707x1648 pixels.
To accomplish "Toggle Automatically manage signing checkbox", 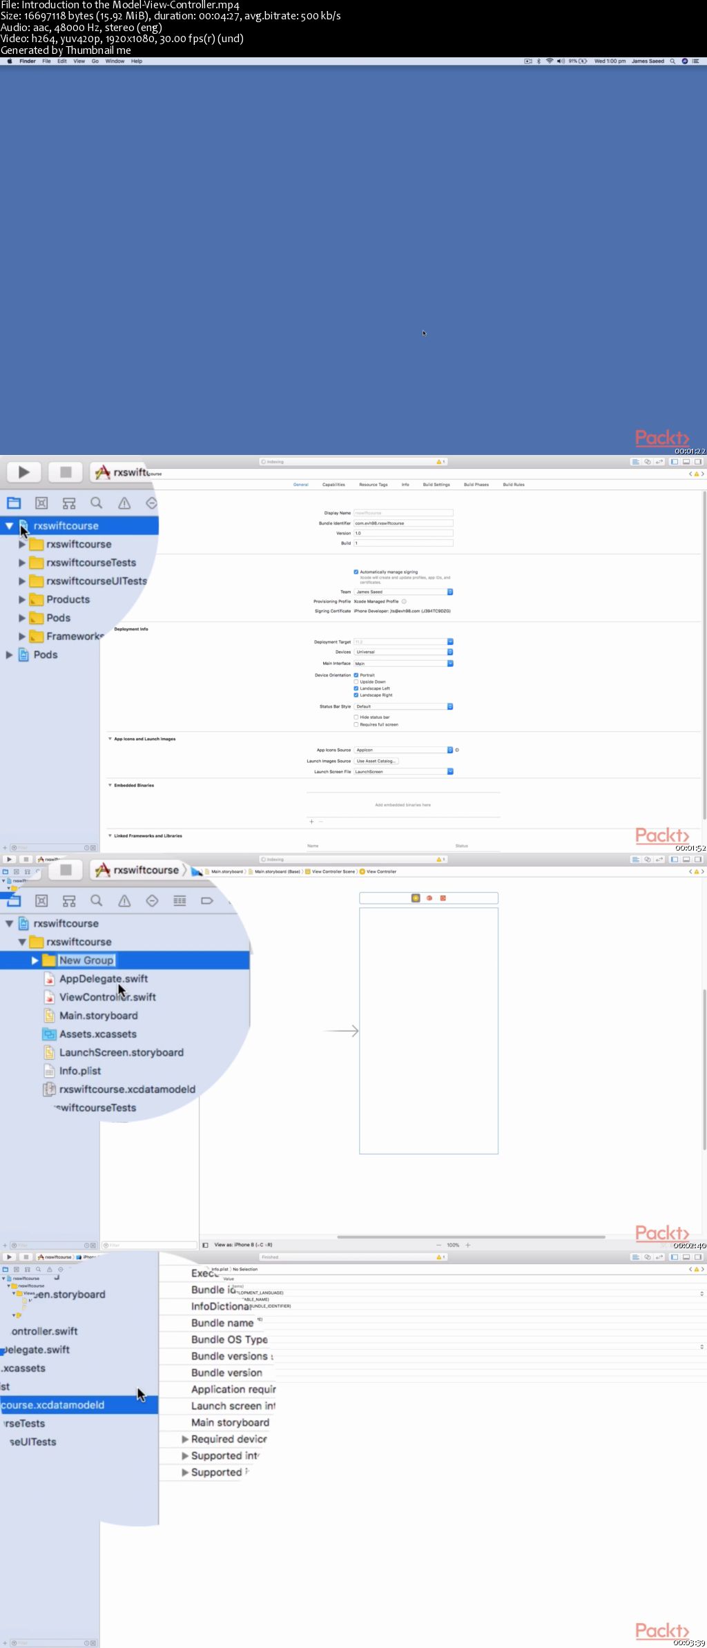I will point(356,572).
